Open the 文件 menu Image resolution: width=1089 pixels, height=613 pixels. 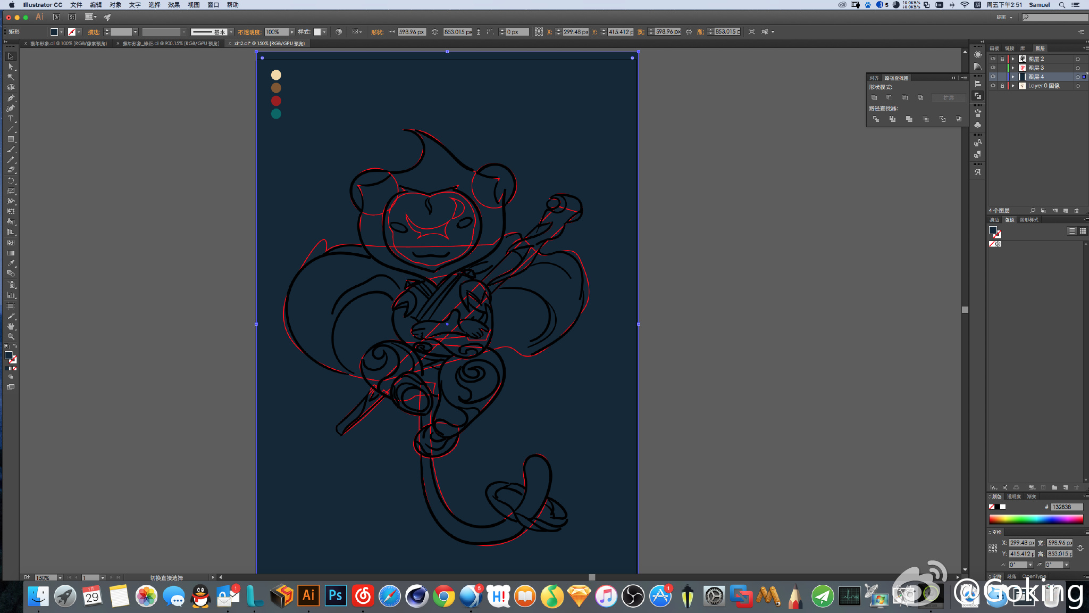76,5
